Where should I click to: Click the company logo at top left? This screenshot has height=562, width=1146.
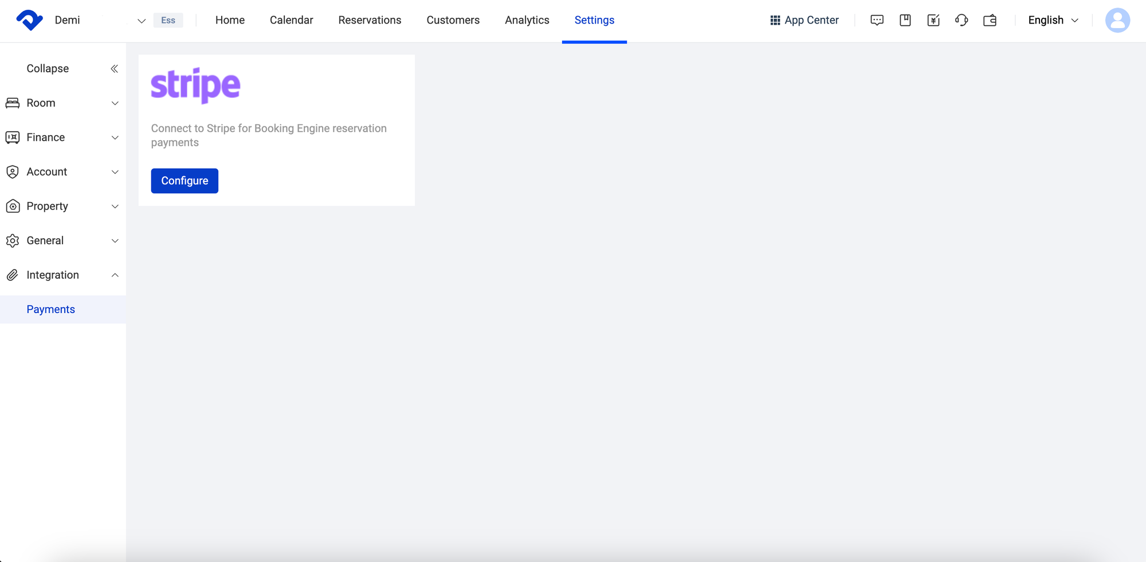(x=29, y=20)
